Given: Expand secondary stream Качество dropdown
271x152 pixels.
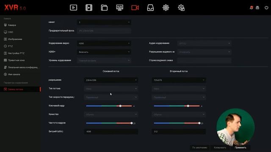Looking at the screenshot, I should [179, 114].
